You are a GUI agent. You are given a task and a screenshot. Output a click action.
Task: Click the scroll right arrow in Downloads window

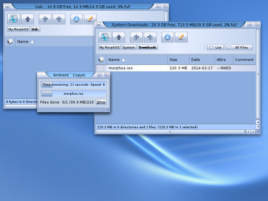(x=253, y=132)
